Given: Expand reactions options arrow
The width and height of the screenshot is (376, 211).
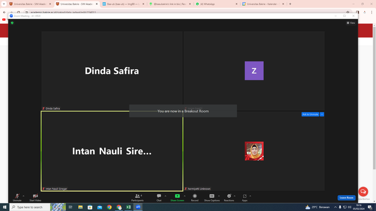Looking at the screenshot, I should [x=234, y=196].
